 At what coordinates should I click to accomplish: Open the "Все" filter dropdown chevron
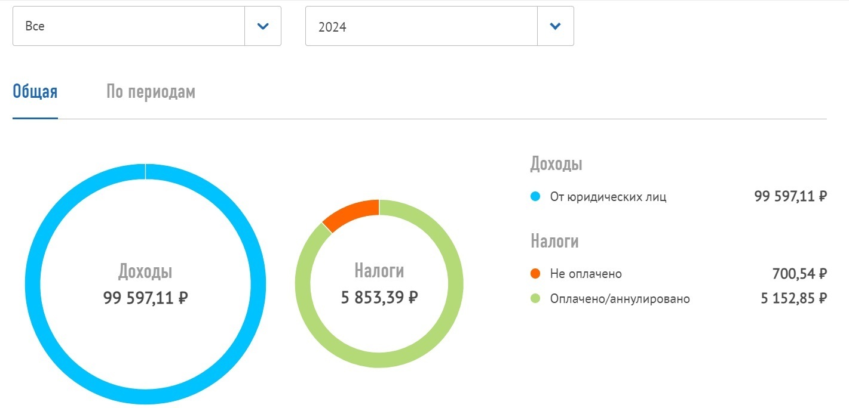[x=263, y=26]
